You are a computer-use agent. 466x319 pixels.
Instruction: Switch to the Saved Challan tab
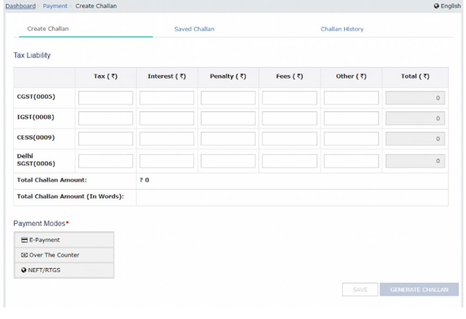pos(194,29)
